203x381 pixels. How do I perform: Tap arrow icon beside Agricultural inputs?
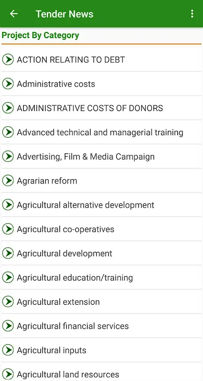[8, 351]
